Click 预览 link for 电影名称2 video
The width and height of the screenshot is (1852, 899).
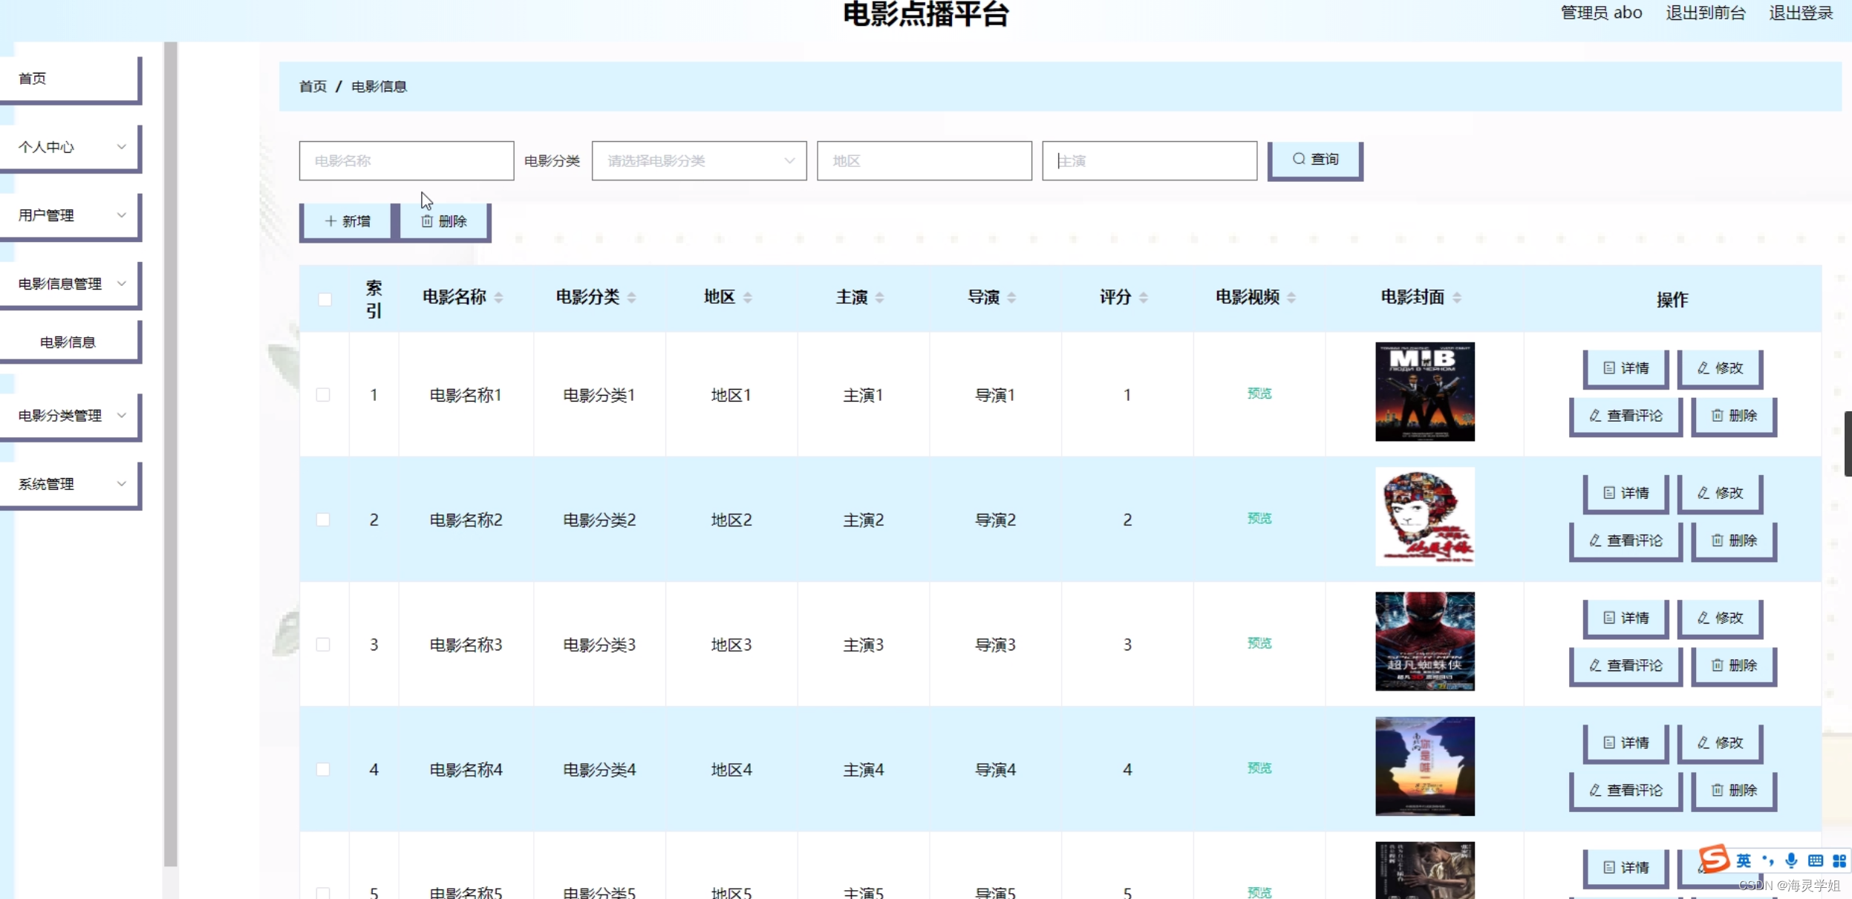click(1259, 518)
